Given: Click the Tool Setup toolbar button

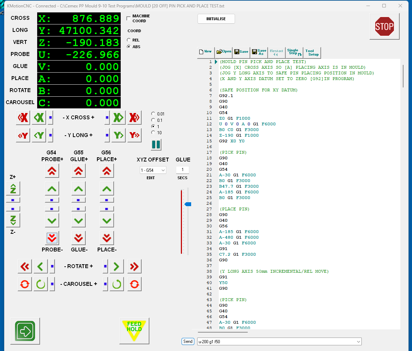Looking at the screenshot, I should pos(312,53).
